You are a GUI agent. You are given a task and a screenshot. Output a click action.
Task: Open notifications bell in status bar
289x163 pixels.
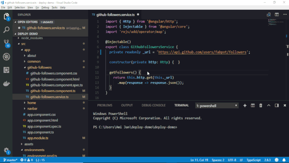pyautogui.click(x=284, y=160)
